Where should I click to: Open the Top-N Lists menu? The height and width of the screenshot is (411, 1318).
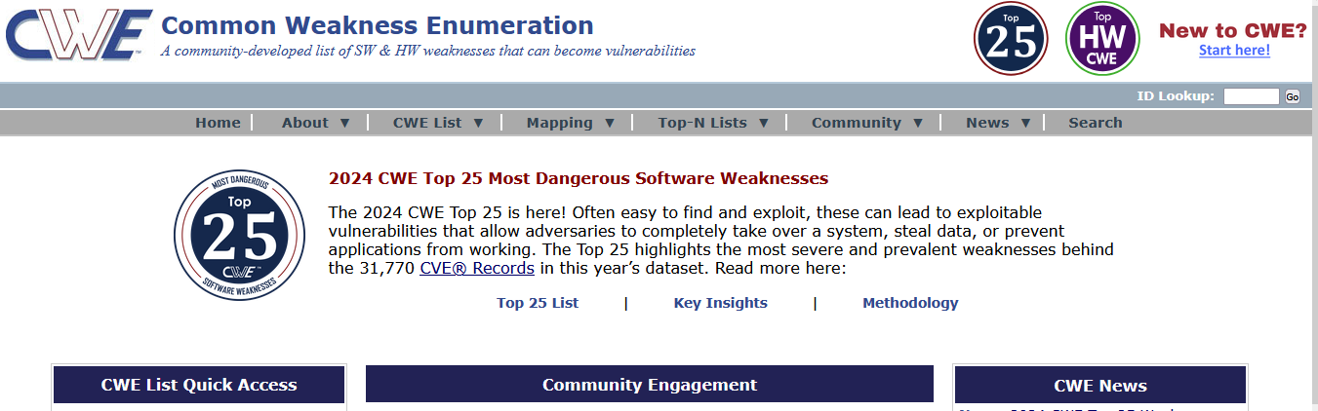(x=702, y=123)
